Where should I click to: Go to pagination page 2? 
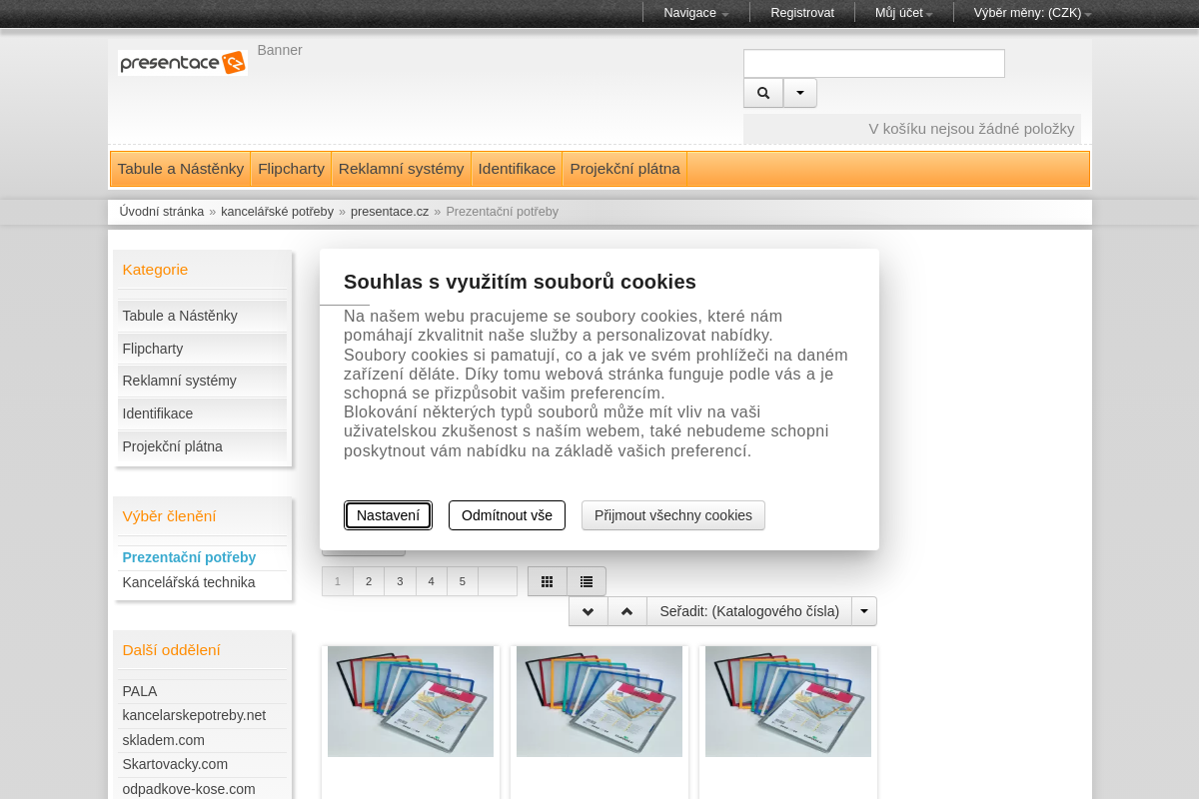369,581
